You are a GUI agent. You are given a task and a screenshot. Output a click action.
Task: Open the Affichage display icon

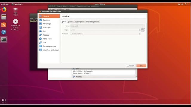click(41, 24)
